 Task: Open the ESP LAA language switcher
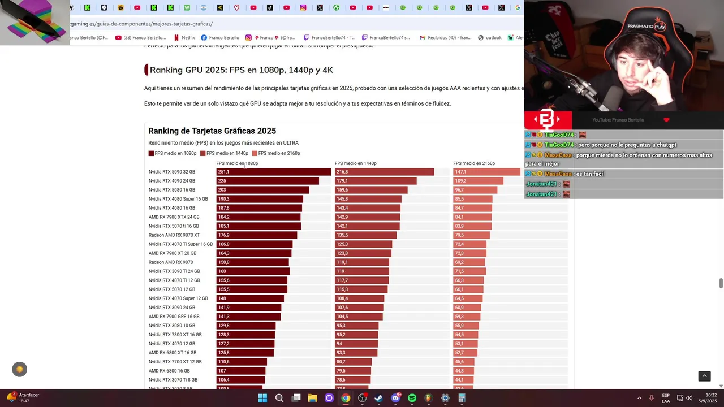coord(666,398)
